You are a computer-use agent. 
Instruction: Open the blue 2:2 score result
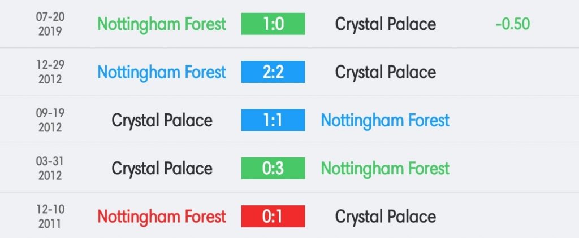coord(273,72)
